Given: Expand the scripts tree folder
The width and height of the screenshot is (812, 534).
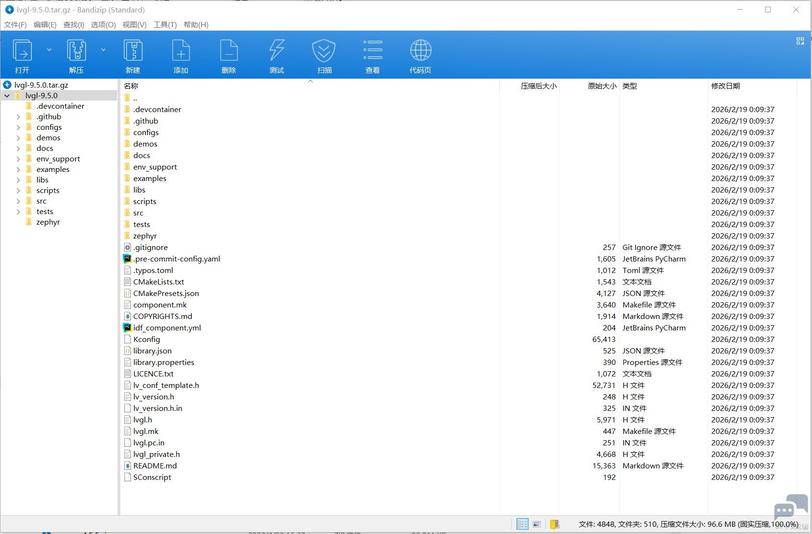Looking at the screenshot, I should [x=18, y=191].
